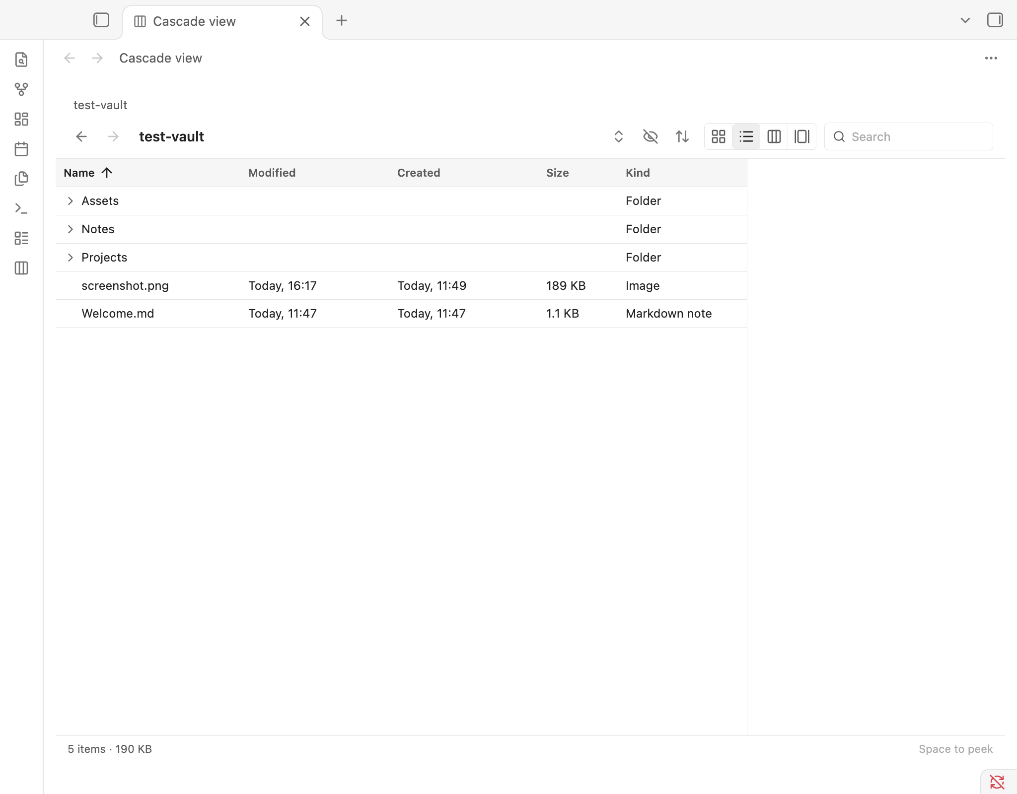Screen dimensions: 1017x794
Task: Click the test-vault breadcrumb link
Action: (100, 105)
